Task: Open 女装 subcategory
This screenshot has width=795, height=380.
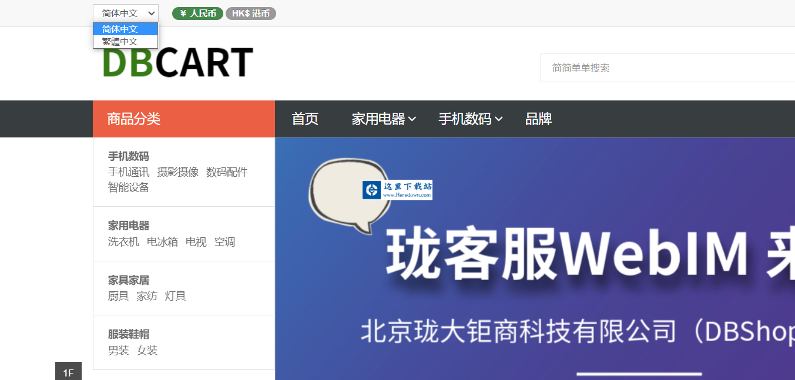Action: pos(147,351)
